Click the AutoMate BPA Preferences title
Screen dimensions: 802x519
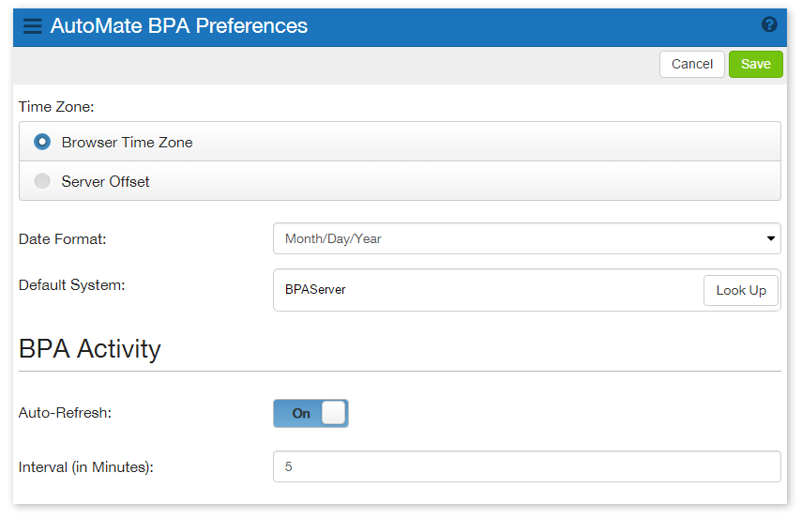[179, 26]
